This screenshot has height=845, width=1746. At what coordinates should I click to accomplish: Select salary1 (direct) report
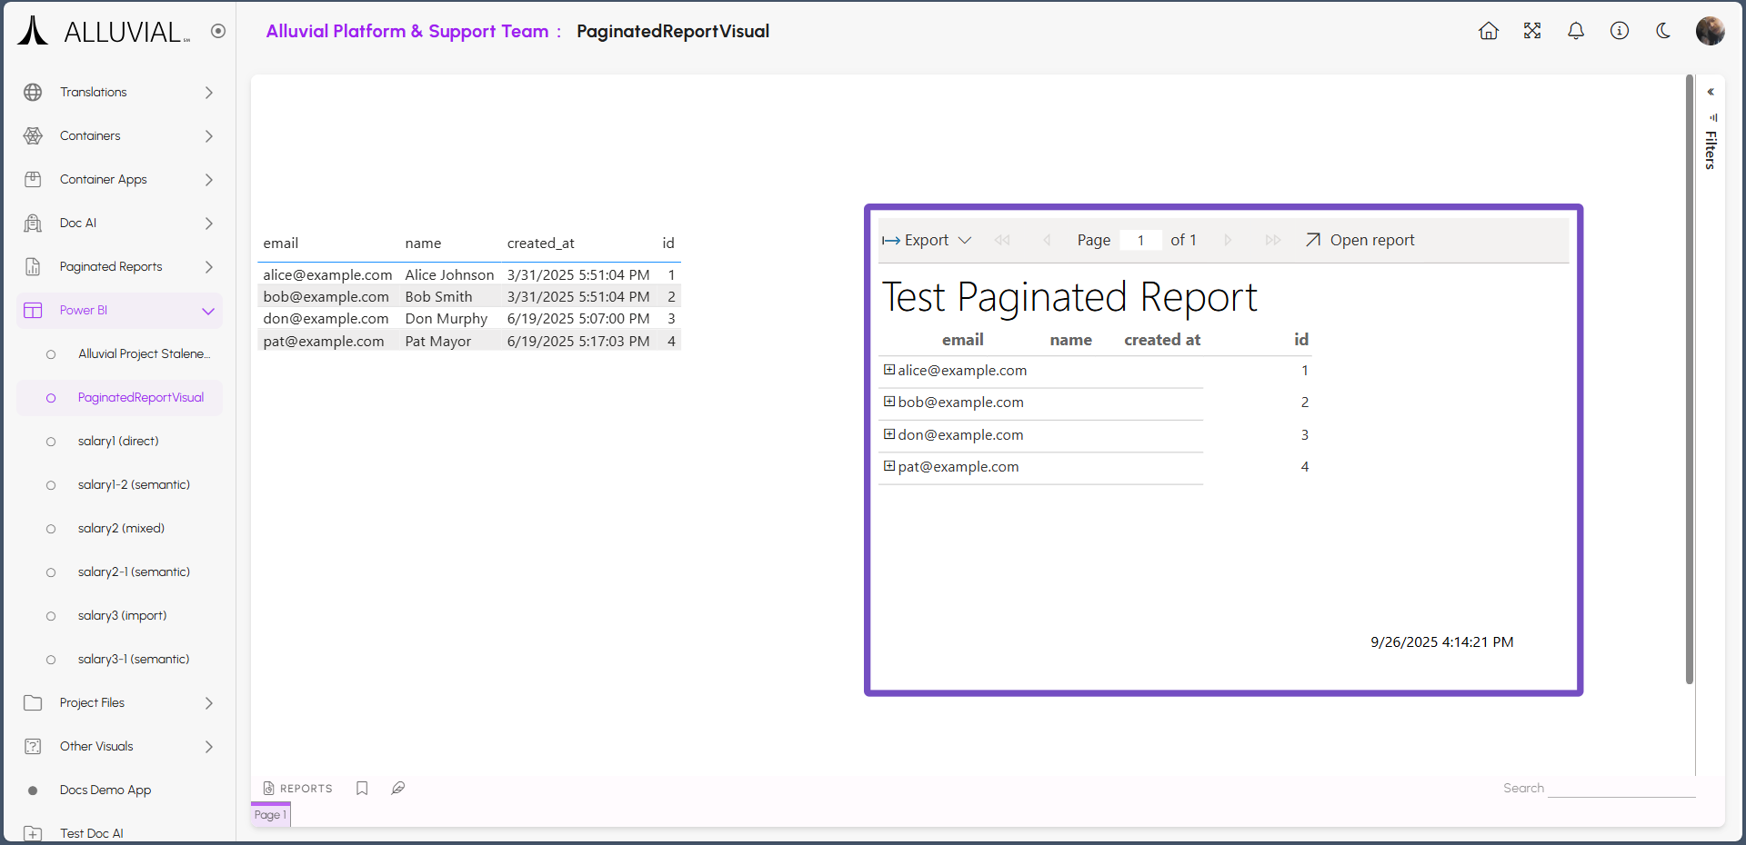(118, 441)
